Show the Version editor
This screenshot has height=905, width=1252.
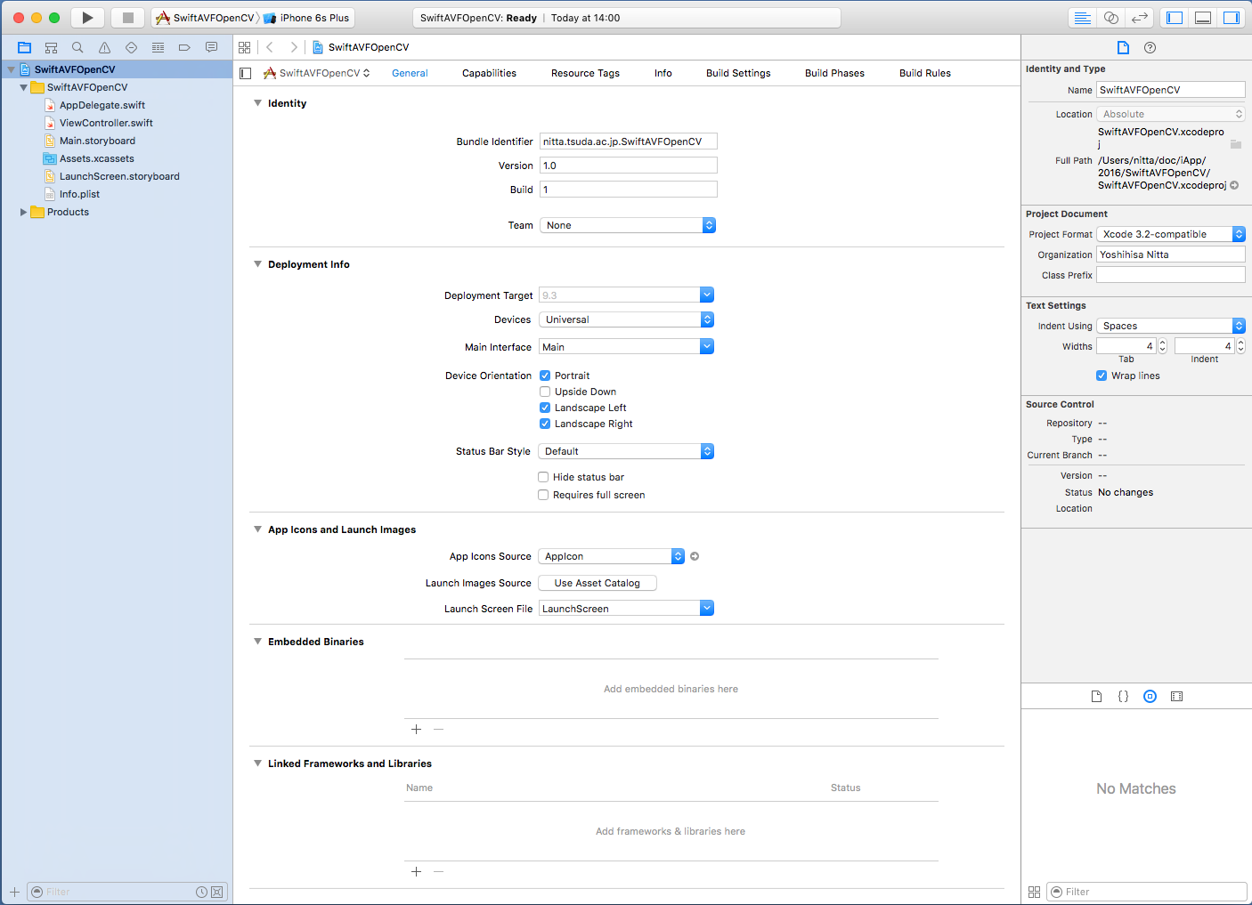pyautogui.click(x=1139, y=18)
